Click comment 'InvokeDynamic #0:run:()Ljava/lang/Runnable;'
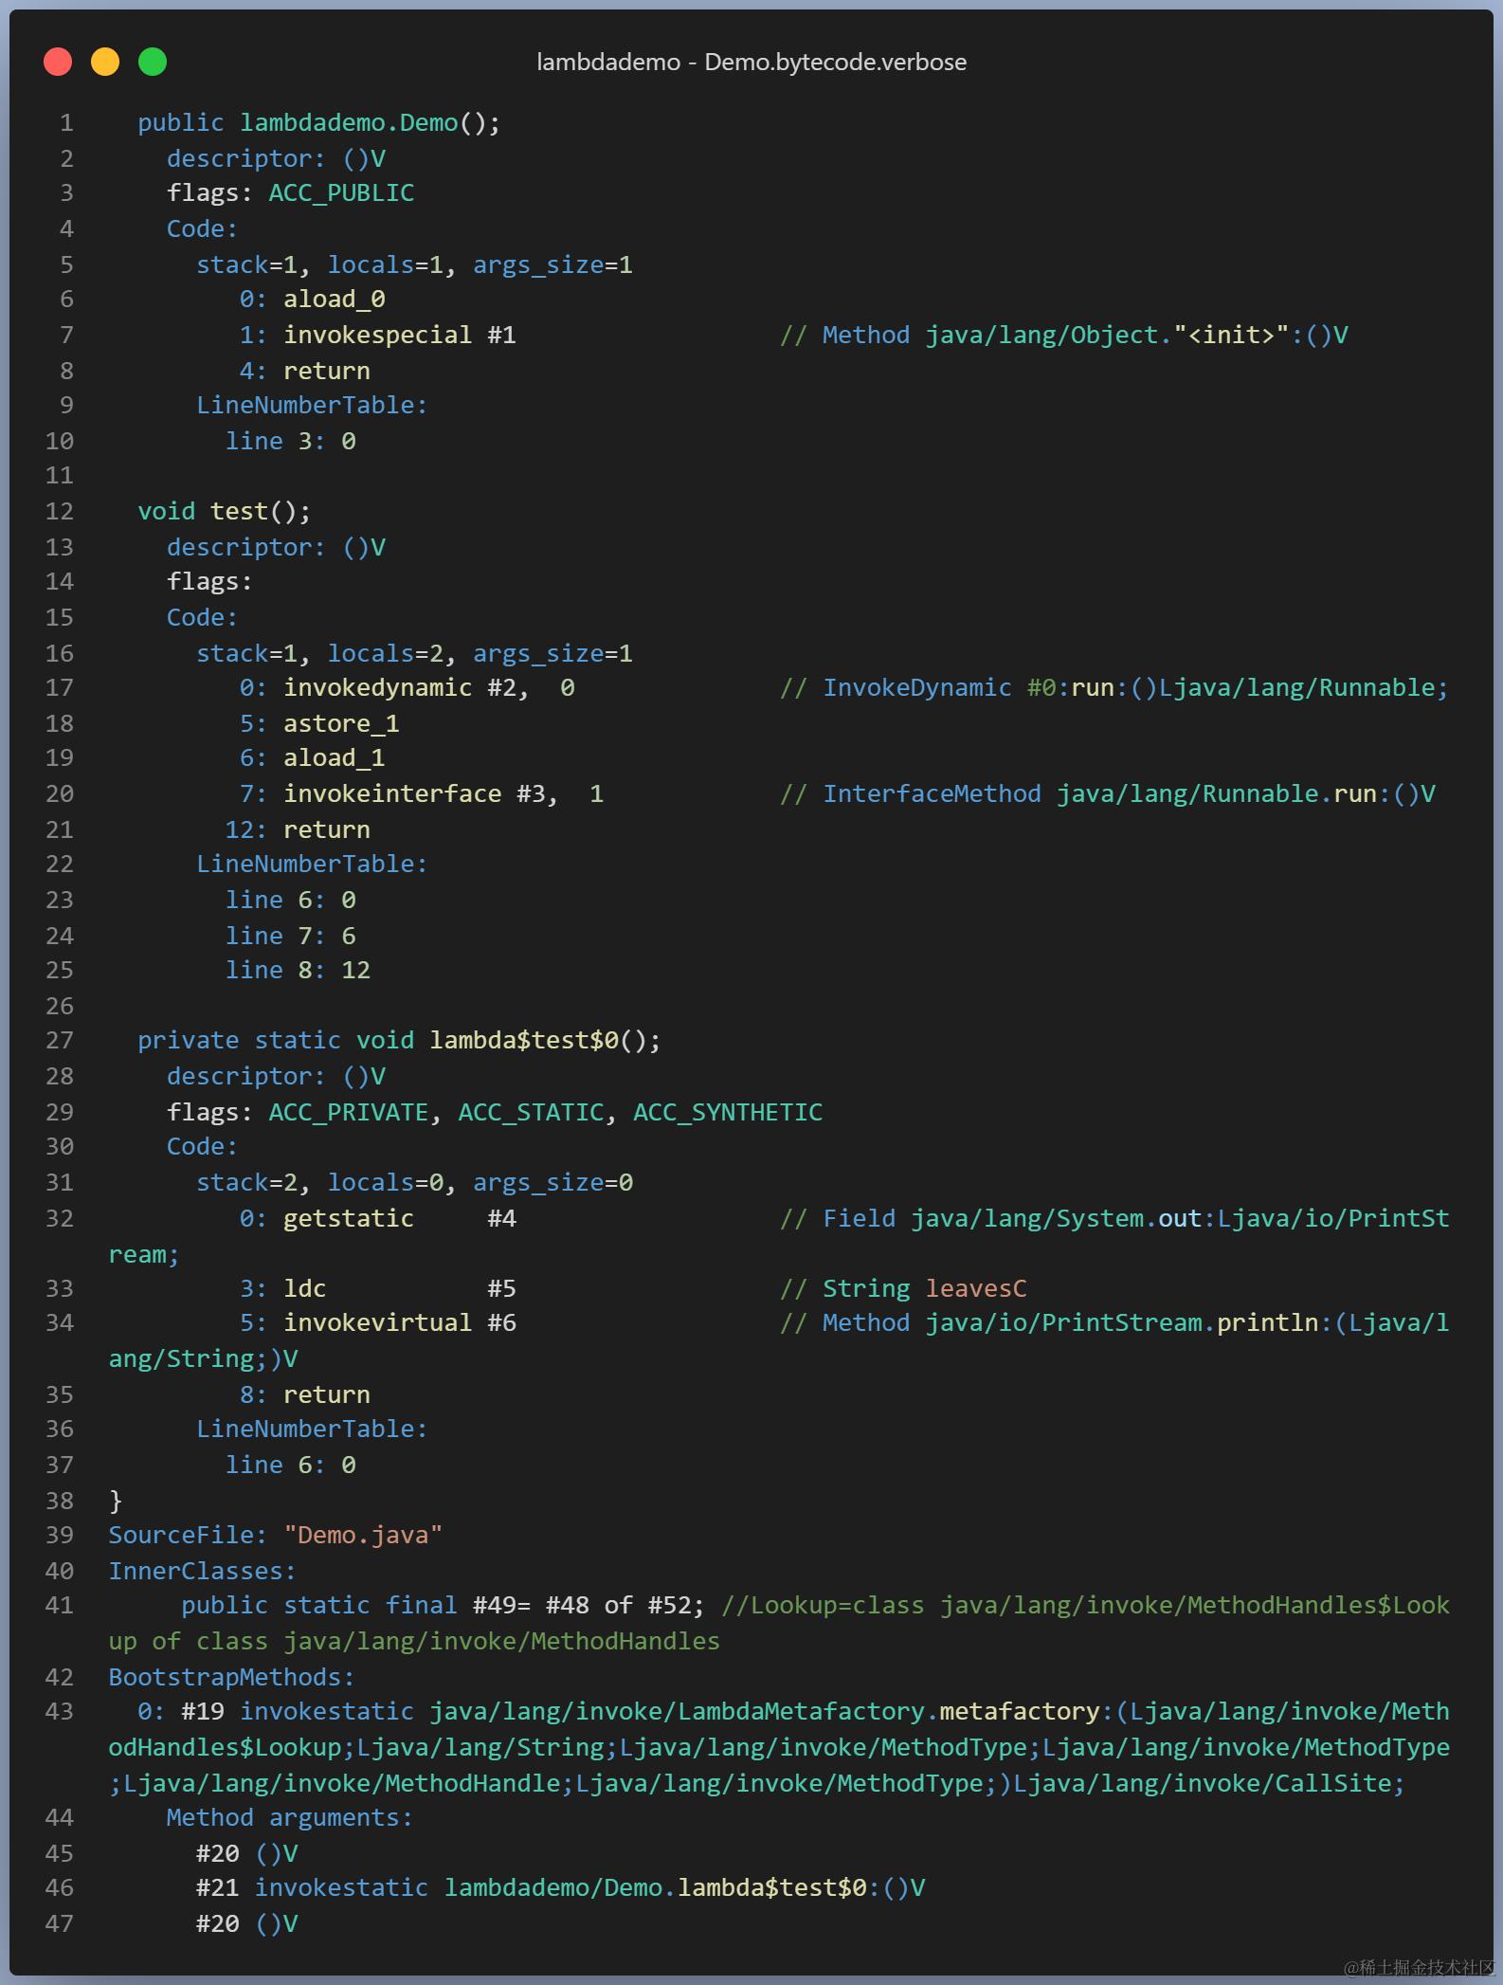1503x1985 pixels. (x=1136, y=688)
